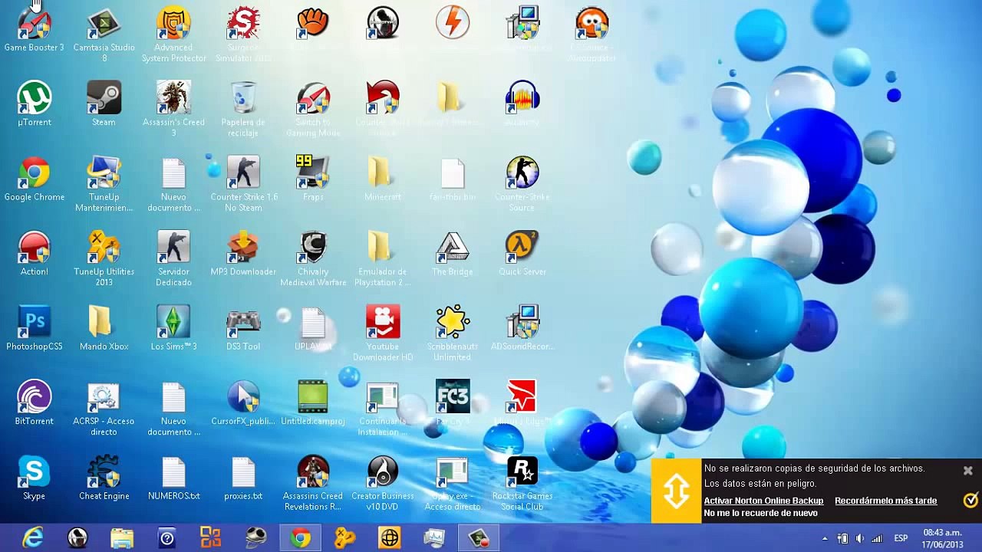This screenshot has width=982, height=552.
Task: Select the Skype desktop shortcut
Action: 35,478
